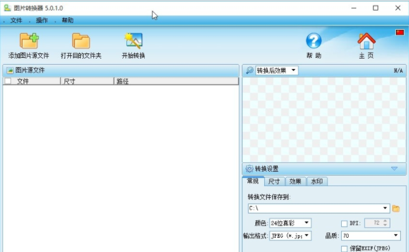Enable the DPI checkbox

344,223
